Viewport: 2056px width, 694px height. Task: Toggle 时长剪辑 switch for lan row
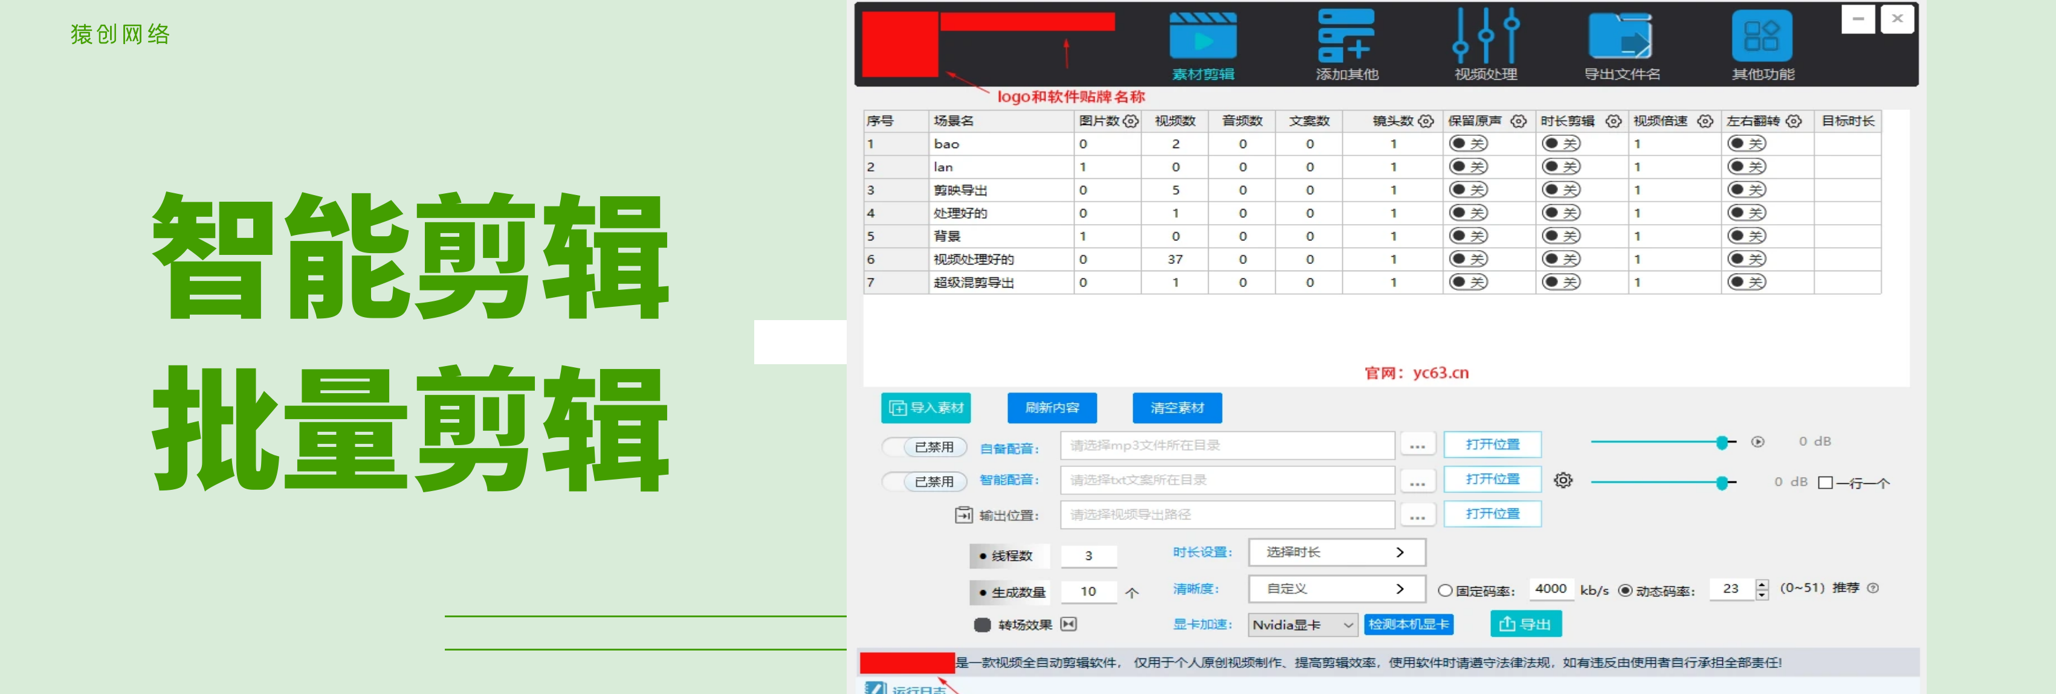pyautogui.click(x=1561, y=167)
